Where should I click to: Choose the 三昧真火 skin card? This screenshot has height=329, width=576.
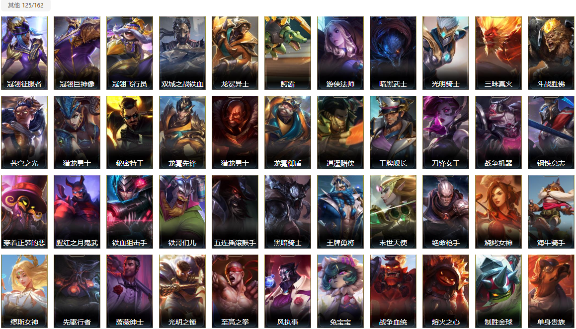pos(498,53)
